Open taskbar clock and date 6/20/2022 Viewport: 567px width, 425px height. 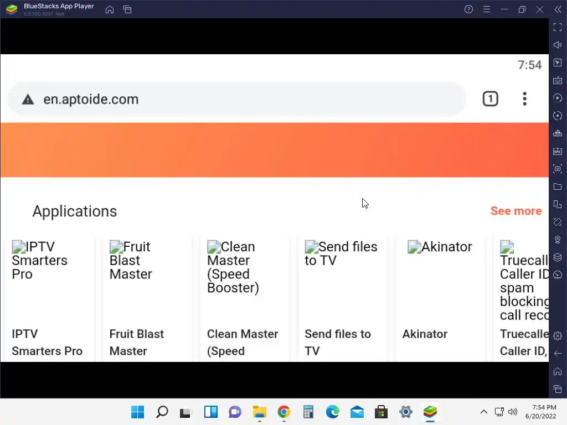tap(541, 412)
